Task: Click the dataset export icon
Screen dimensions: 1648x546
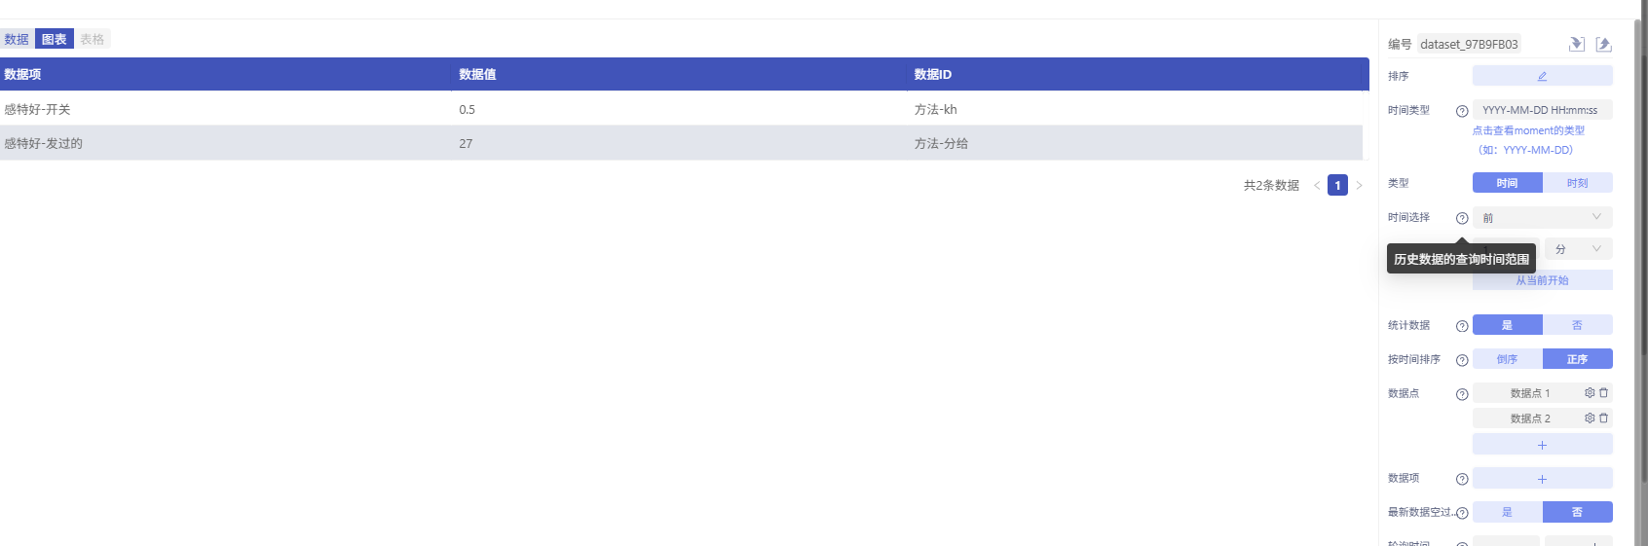Action: coord(1603,44)
